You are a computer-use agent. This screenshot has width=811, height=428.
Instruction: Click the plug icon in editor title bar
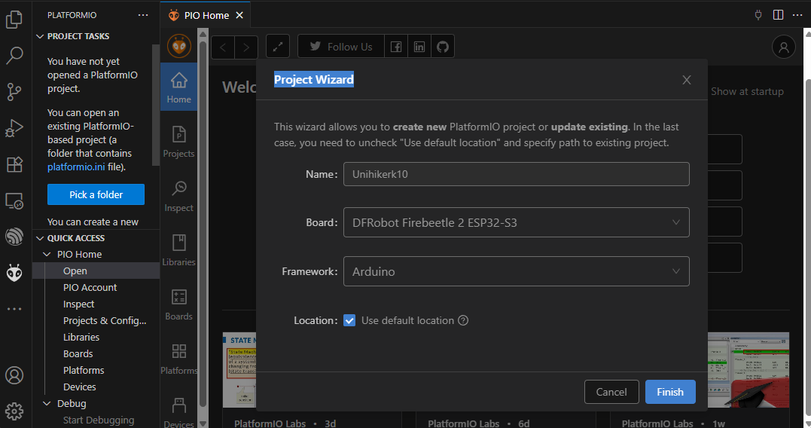(x=758, y=14)
